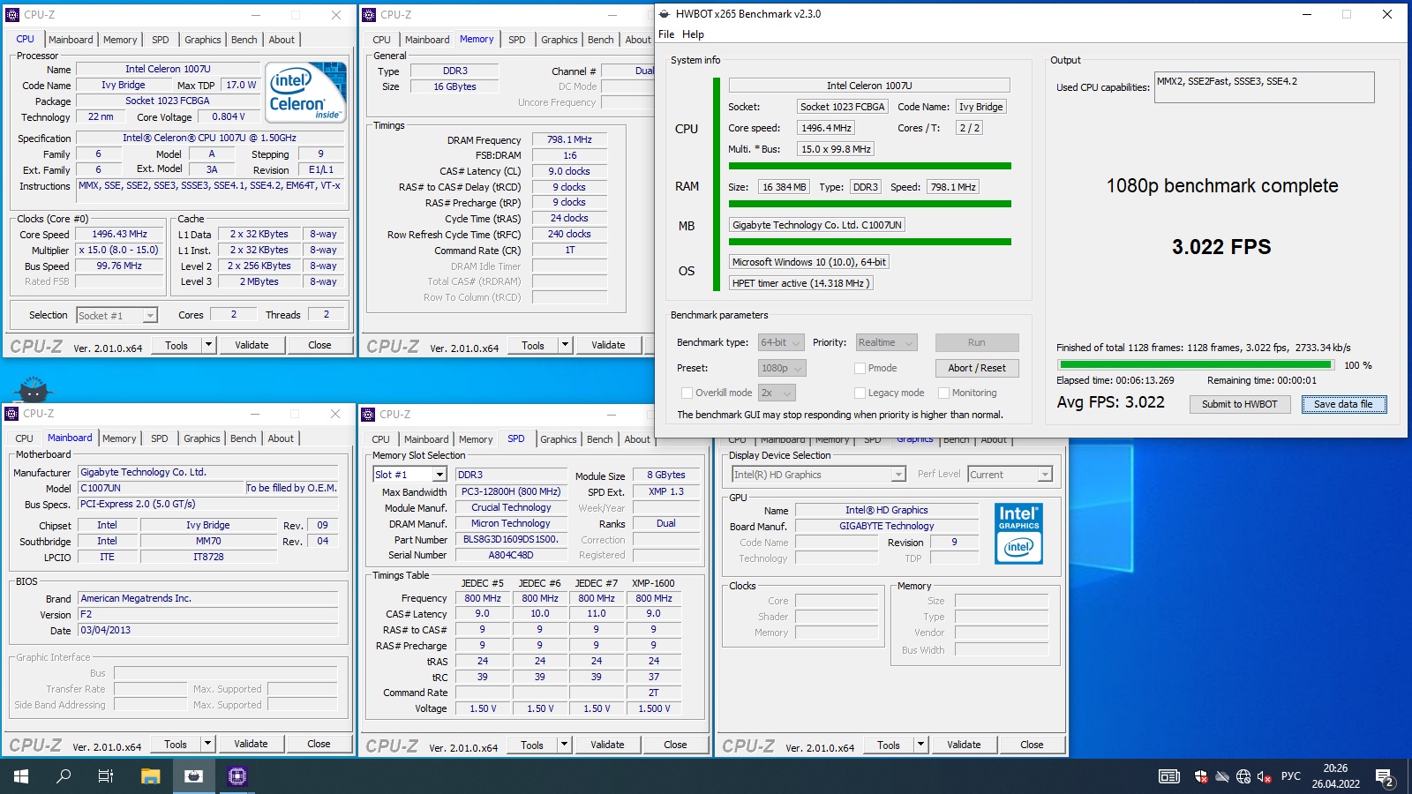
Task: Toggle the Overkill mode checkbox
Action: click(x=687, y=393)
